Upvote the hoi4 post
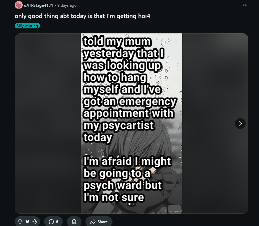259x226 pixels. tap(20, 222)
